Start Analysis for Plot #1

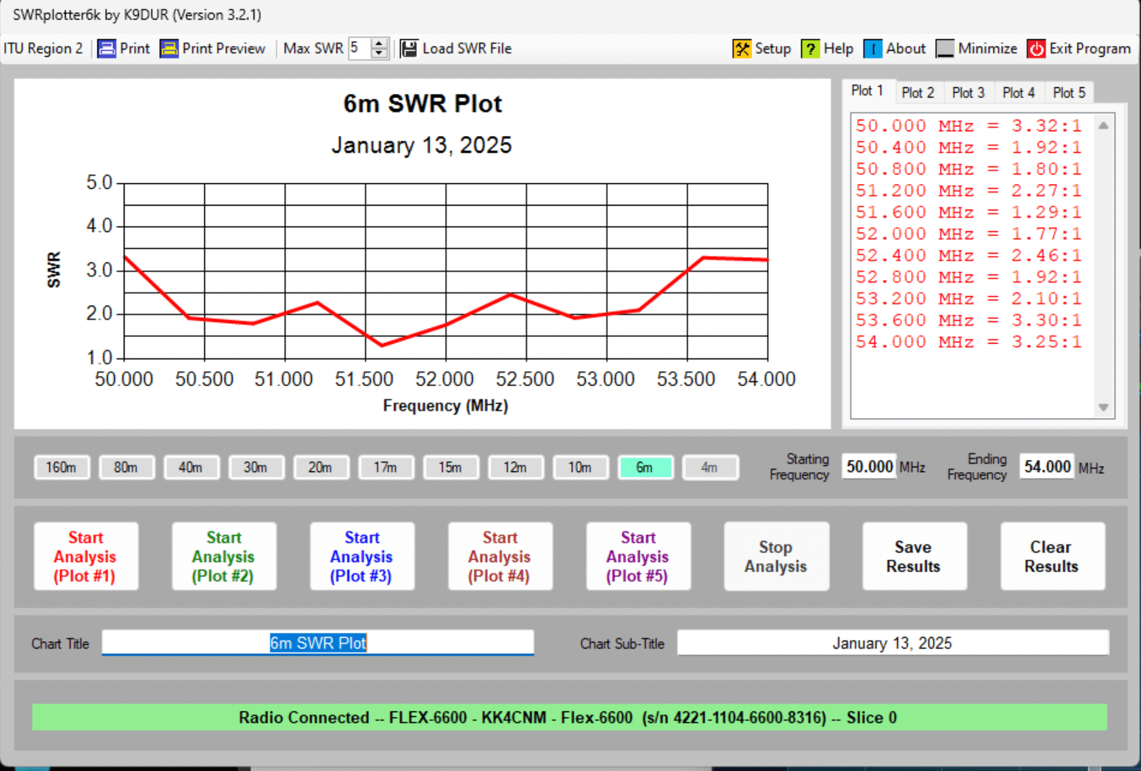(86, 556)
